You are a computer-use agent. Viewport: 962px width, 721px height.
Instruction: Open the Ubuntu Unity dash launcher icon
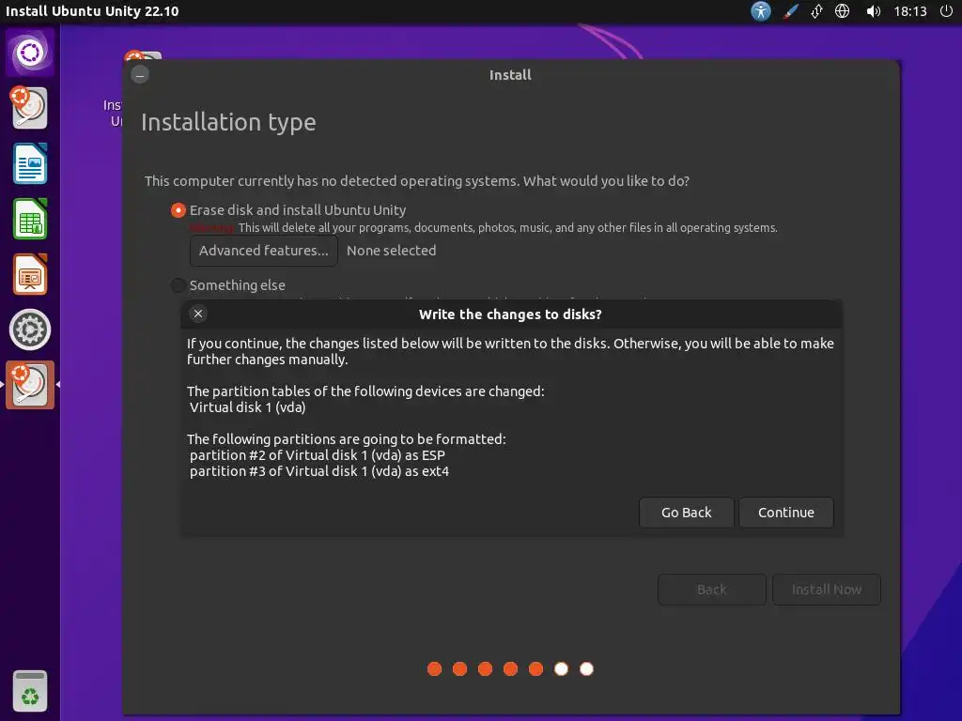(x=30, y=53)
